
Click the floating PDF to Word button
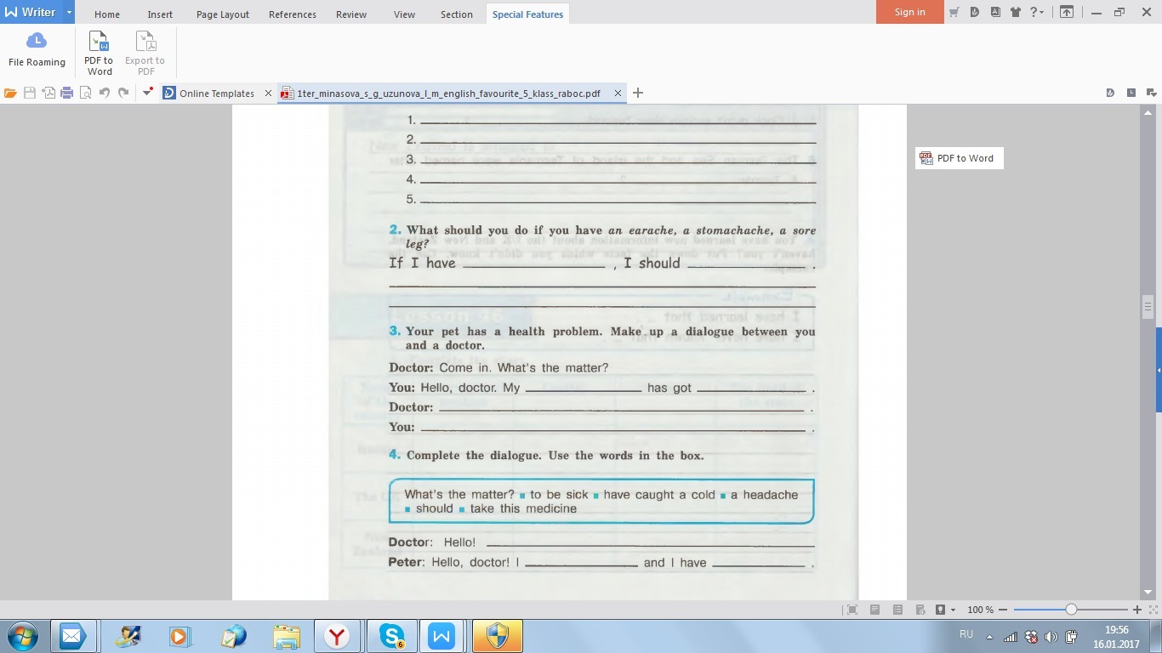click(x=959, y=158)
